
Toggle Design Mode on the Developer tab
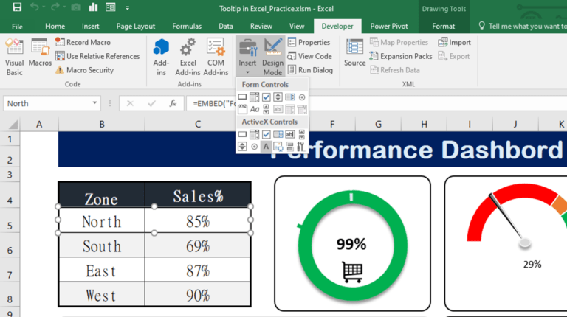tap(272, 57)
